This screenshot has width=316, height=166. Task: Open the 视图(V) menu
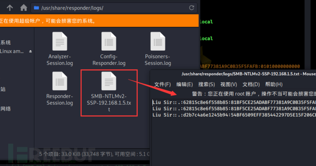pyautogui.click(x=229, y=84)
